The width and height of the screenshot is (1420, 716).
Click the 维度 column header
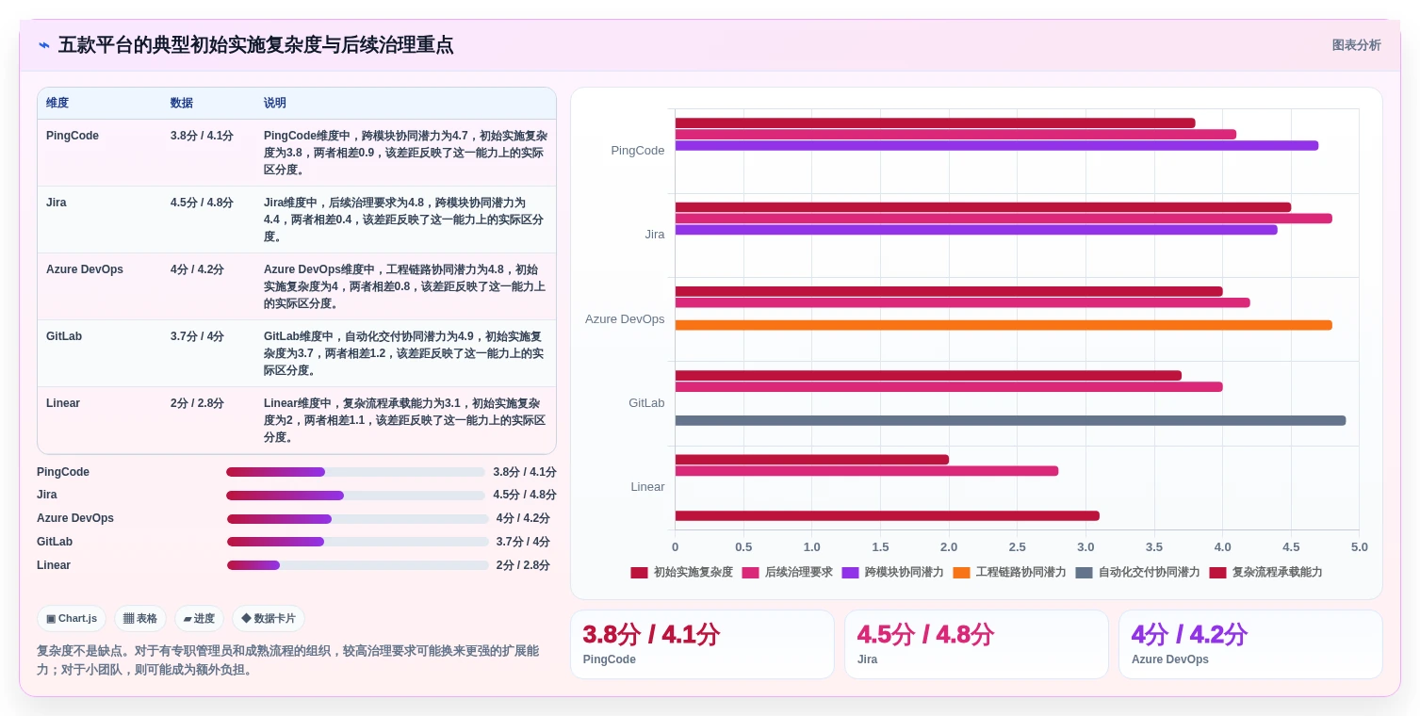pyautogui.click(x=57, y=103)
